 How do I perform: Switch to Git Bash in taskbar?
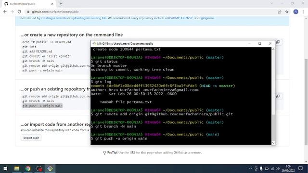point(50,169)
